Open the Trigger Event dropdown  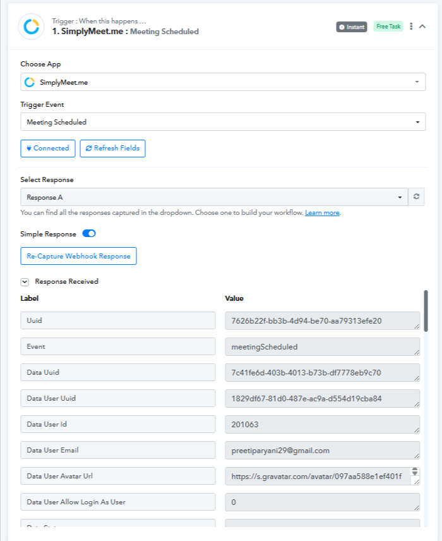(x=223, y=122)
